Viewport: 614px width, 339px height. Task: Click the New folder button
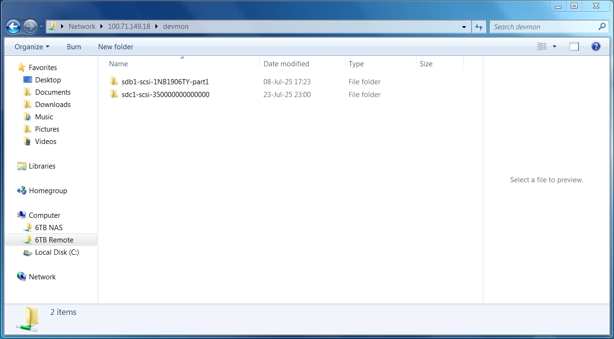pos(116,46)
